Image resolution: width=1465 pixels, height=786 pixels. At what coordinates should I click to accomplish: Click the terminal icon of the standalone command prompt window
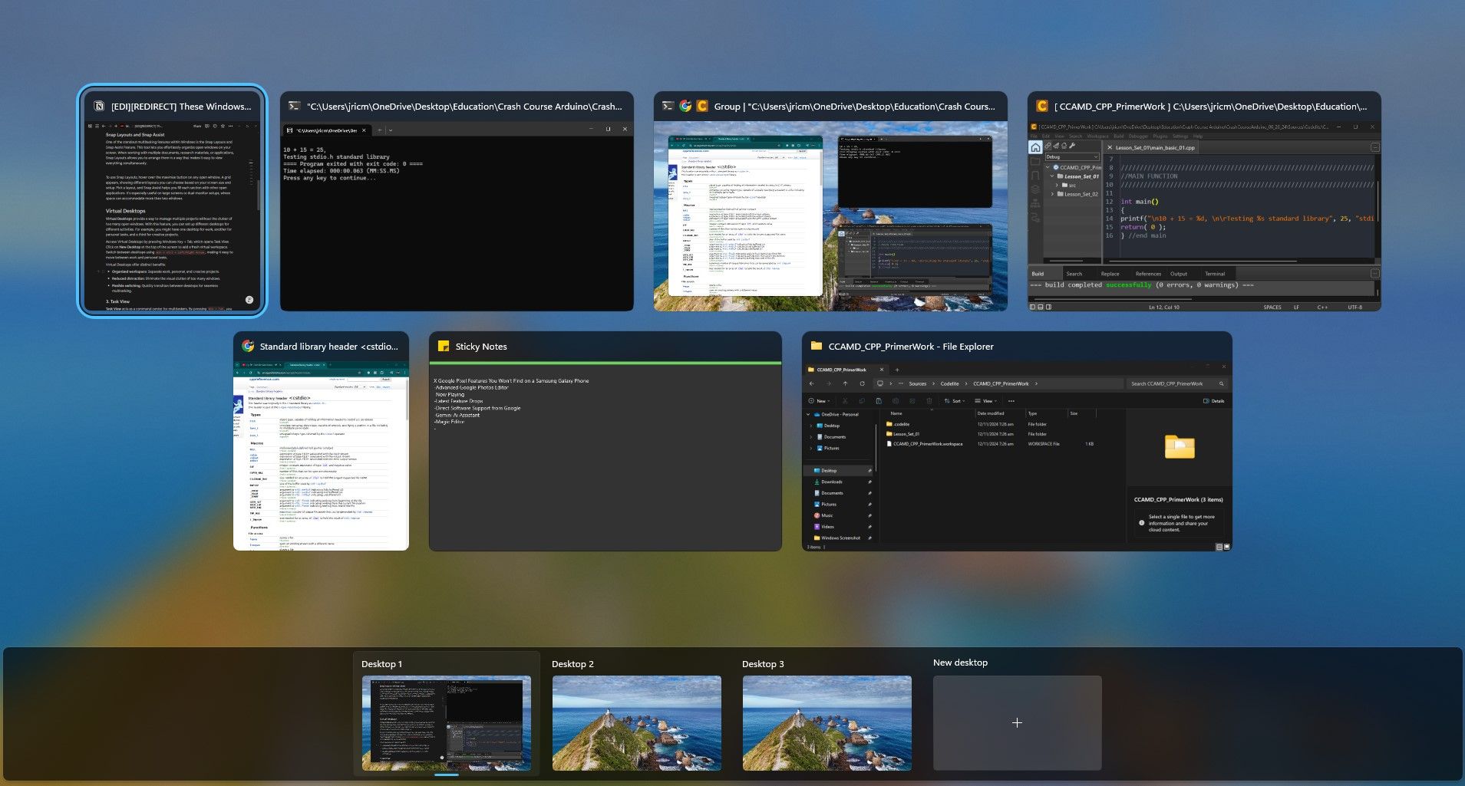294,107
